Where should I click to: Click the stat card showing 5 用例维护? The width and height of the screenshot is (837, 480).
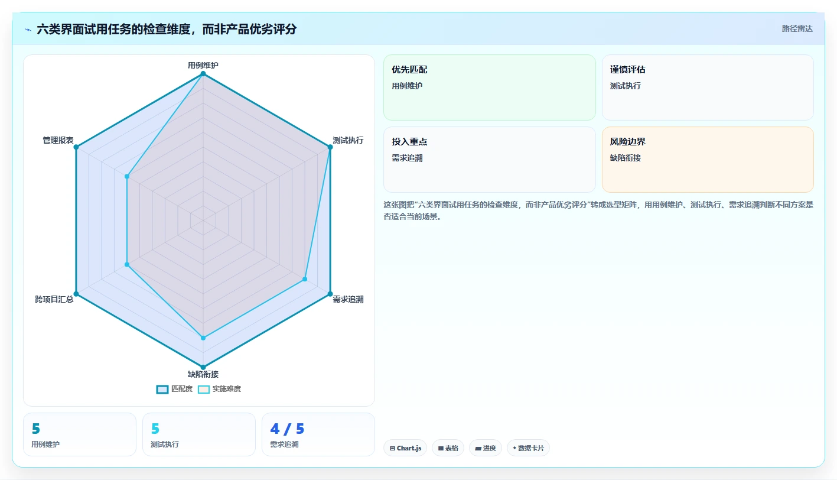click(80, 434)
